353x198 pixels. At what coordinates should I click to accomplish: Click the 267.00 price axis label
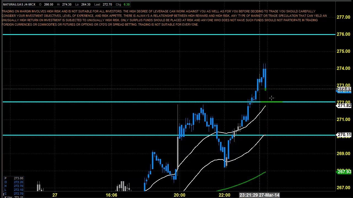pos(343,188)
